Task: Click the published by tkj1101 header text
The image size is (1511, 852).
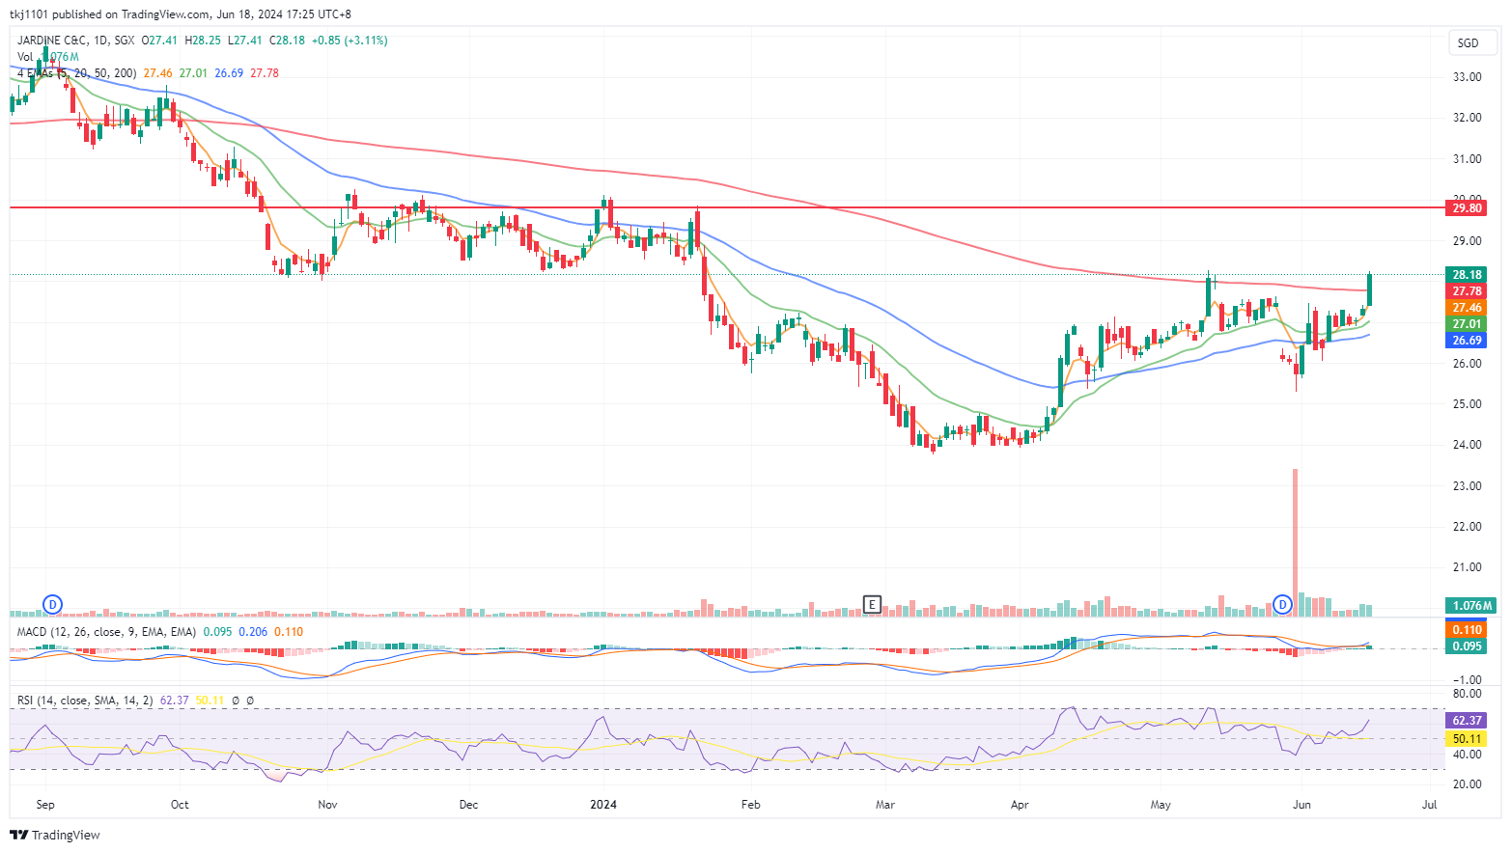Action: coord(181,14)
